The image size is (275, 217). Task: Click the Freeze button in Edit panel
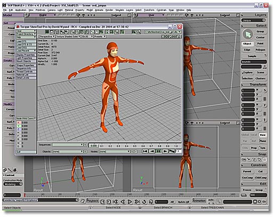[x=247, y=190]
